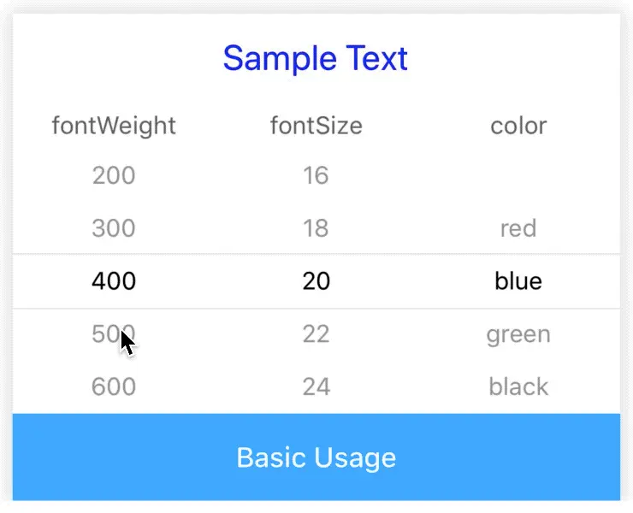This screenshot has width=633, height=513.
Task: Choose 600 in fontWeight picker
Action: 114,386
